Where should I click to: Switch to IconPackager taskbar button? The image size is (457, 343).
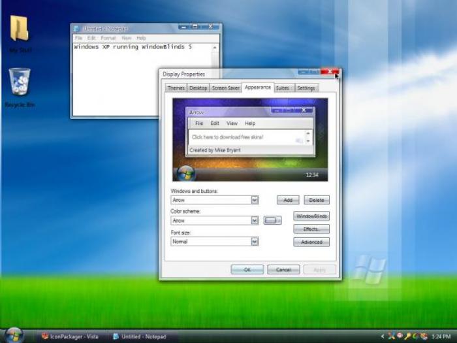pyautogui.click(x=68, y=336)
